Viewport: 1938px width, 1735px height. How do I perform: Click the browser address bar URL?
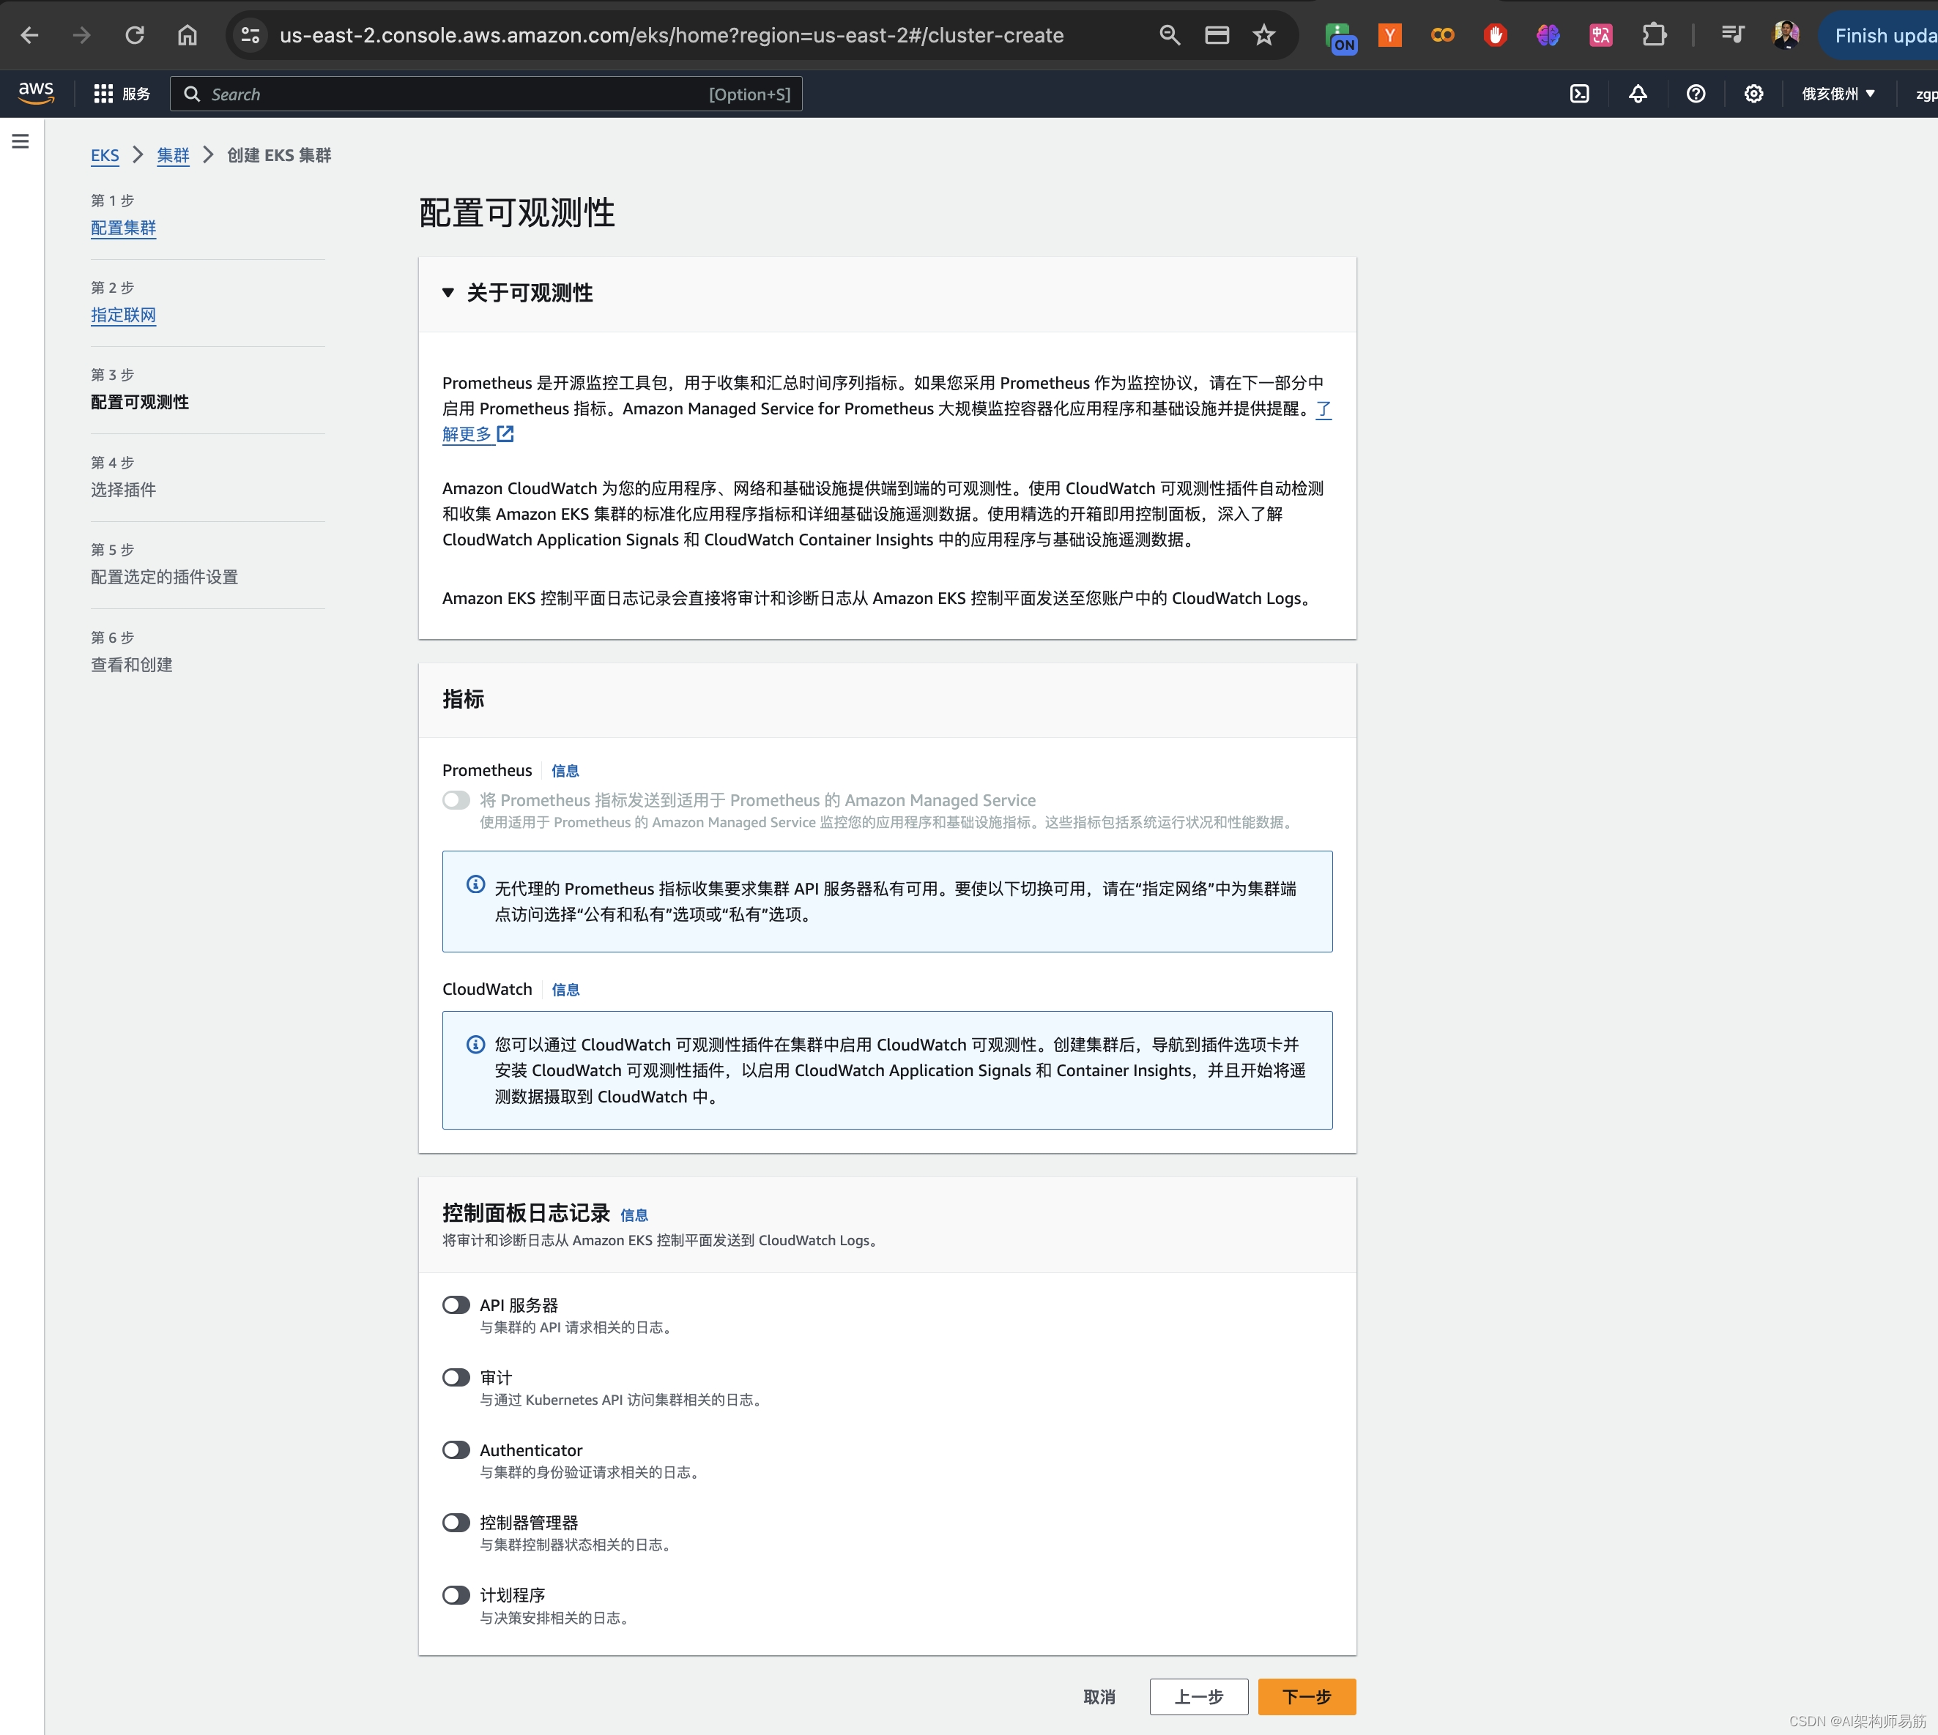click(672, 35)
